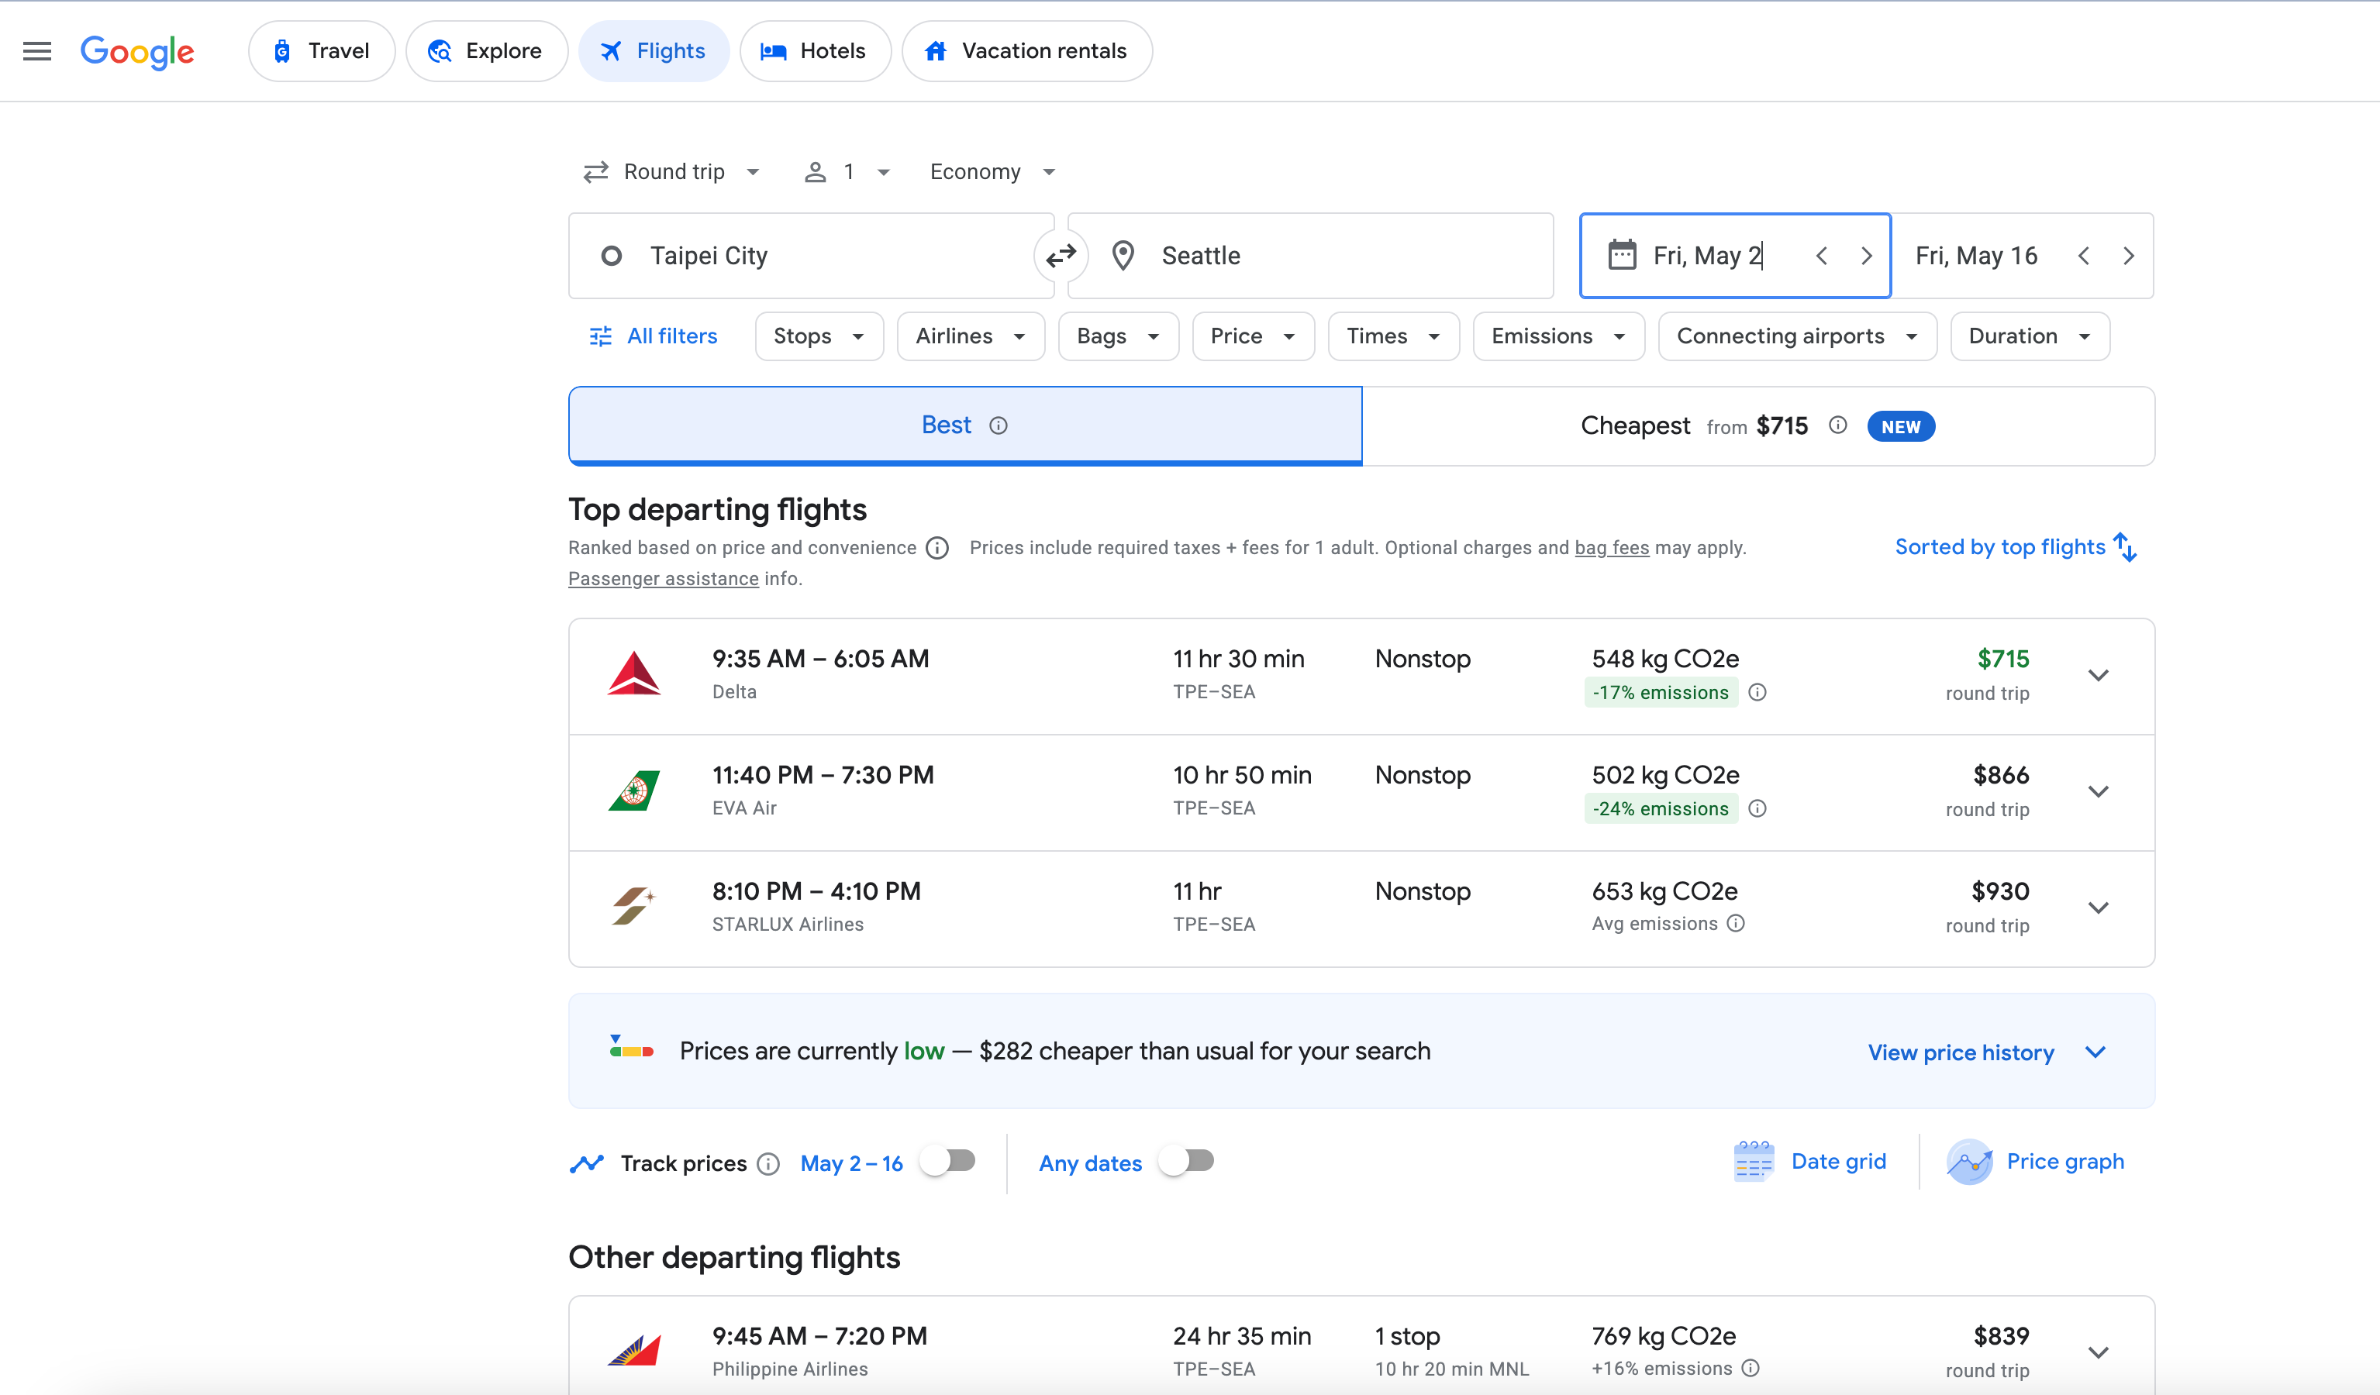2380x1395 pixels.
Task: Click the Delta -17% emissions info icon
Action: click(x=1757, y=693)
